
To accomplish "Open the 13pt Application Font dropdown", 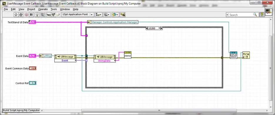I will (x=78, y=15).
